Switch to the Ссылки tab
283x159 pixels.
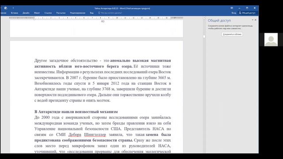tap(48, 13)
